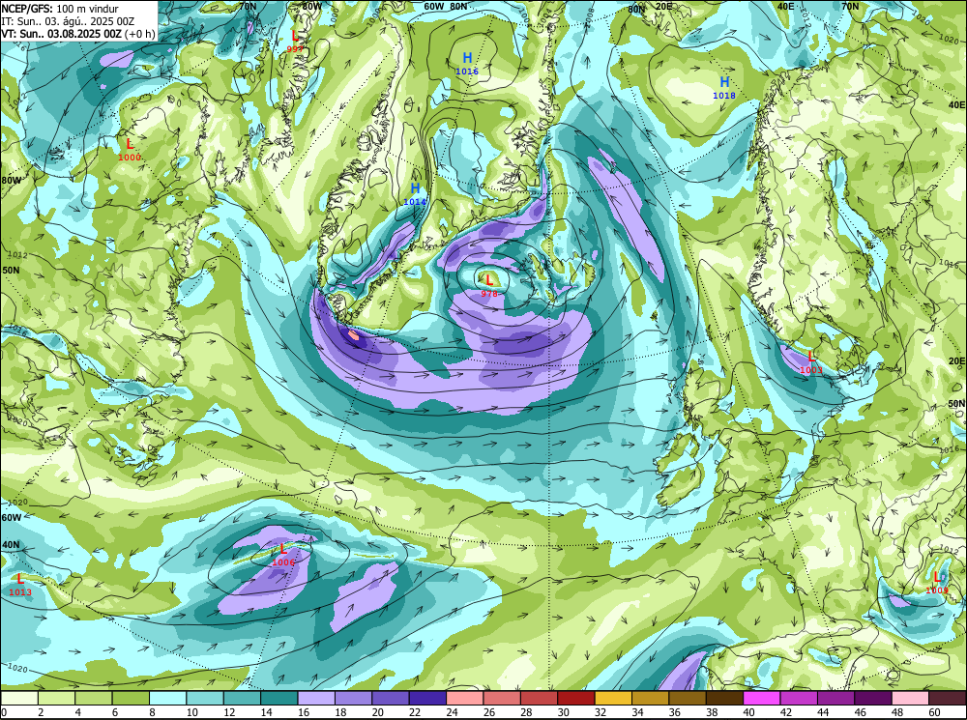Click the 80W label on the left edge

[11, 181]
